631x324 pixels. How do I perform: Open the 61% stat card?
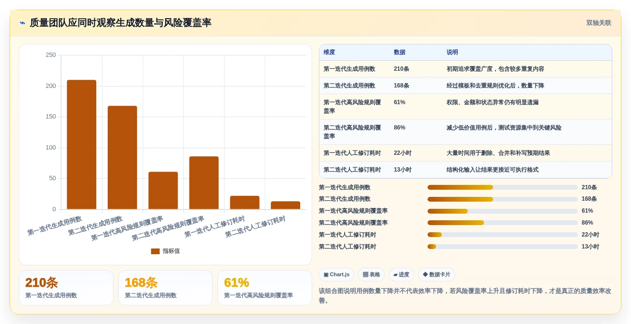tap(265, 288)
